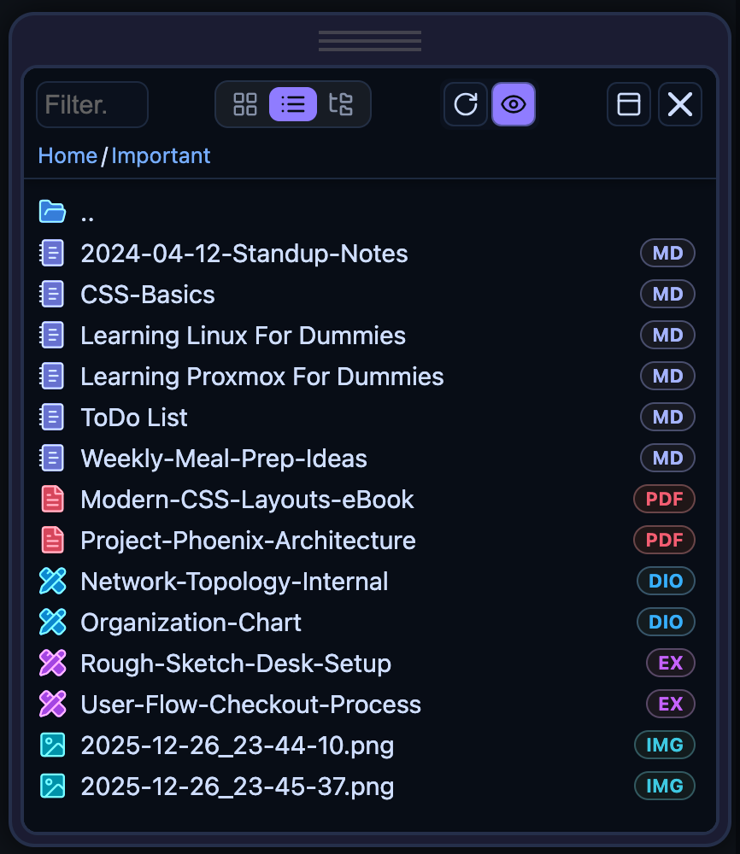Viewport: 740px width, 854px height.
Task: Click the refresh file list icon
Action: 466,104
